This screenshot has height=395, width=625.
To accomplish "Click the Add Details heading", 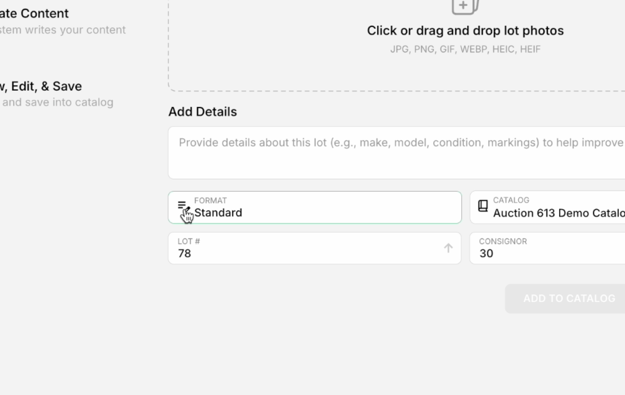I will tap(203, 111).
